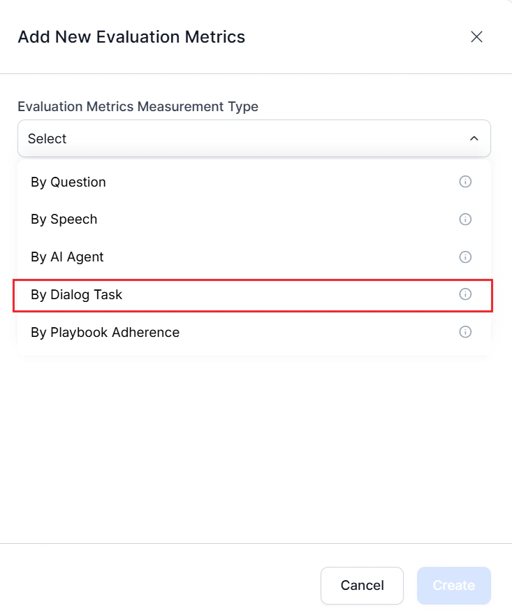Click the X to close the dialog
Image resolution: width=512 pixels, height=613 pixels.
(x=476, y=37)
